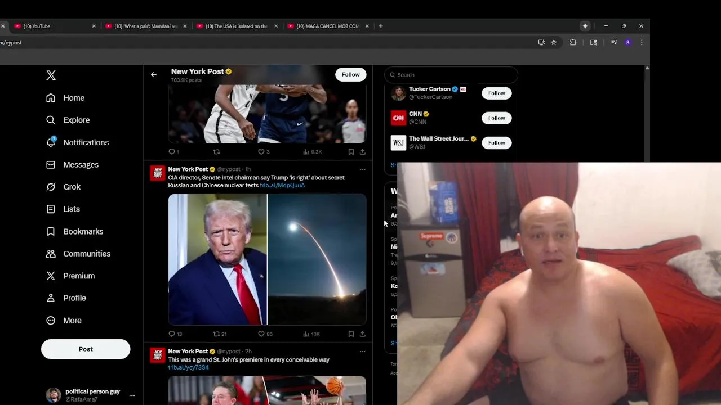The height and width of the screenshot is (405, 721).
Task: Open Bookmarks in sidebar
Action: pos(75,231)
